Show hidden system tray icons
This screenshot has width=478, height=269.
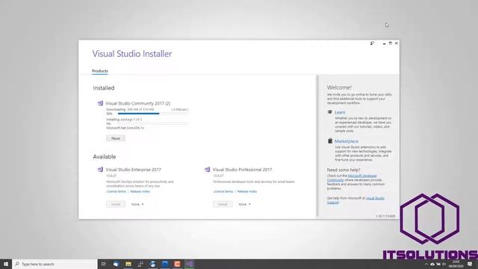[x=426, y=264]
